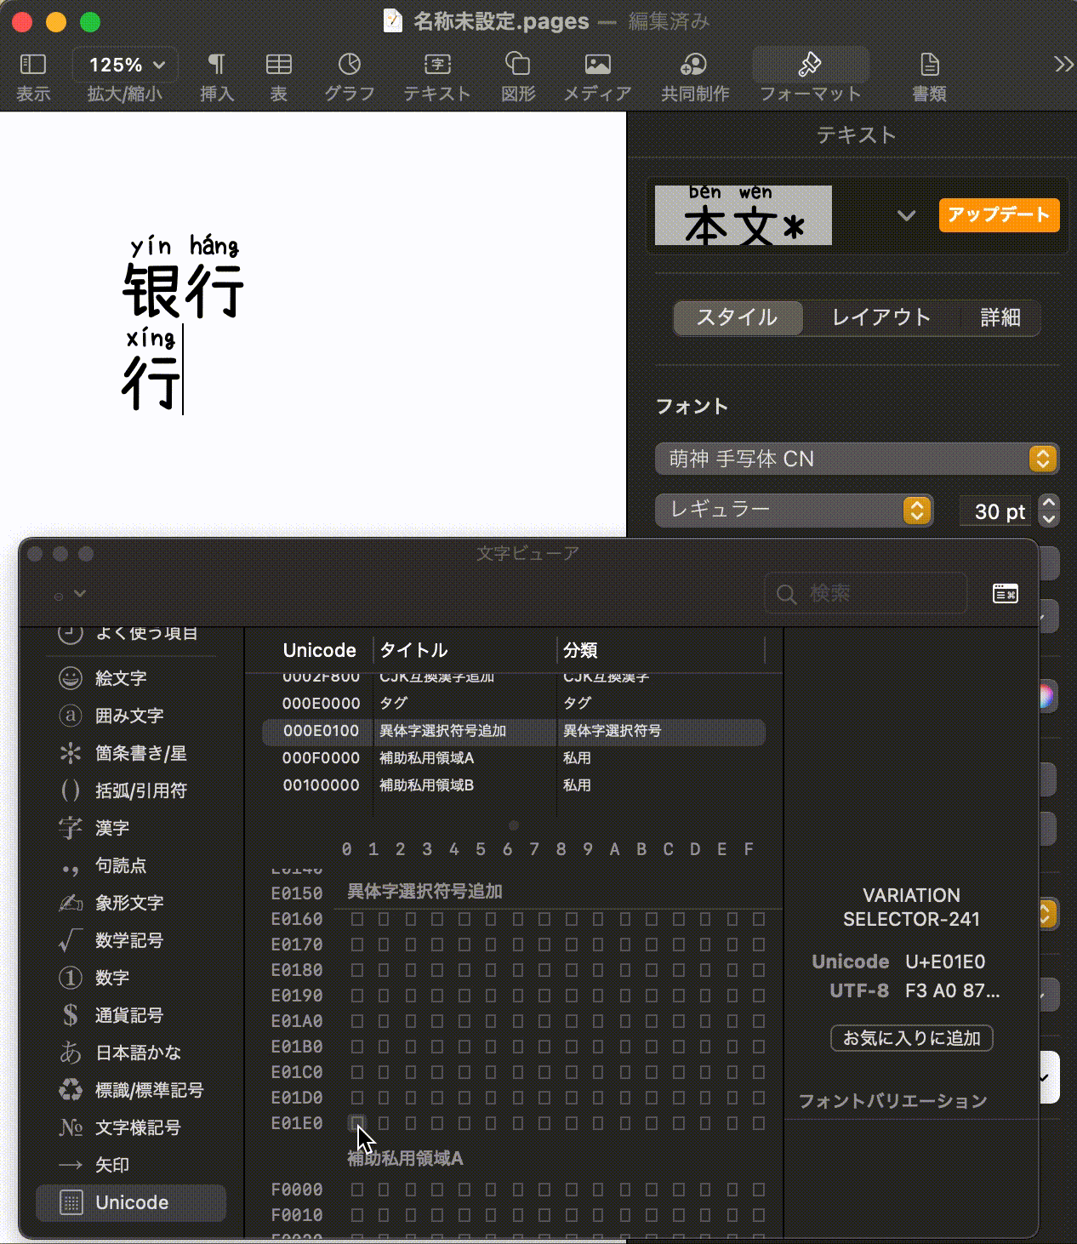Select the 絵文字 category in Character Viewer

(x=119, y=678)
